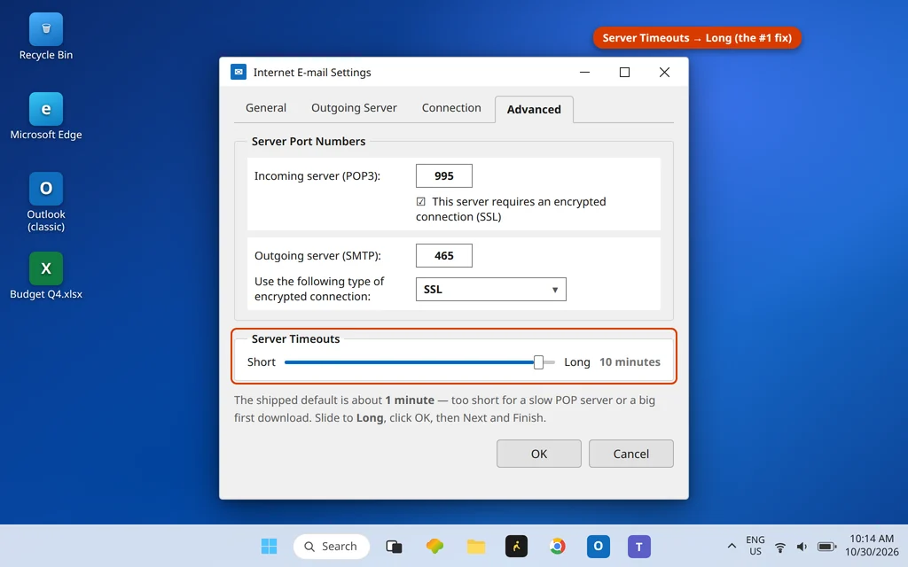The width and height of the screenshot is (908, 567).
Task: Close the Internet E-mail Settings dialog
Action: tap(664, 72)
